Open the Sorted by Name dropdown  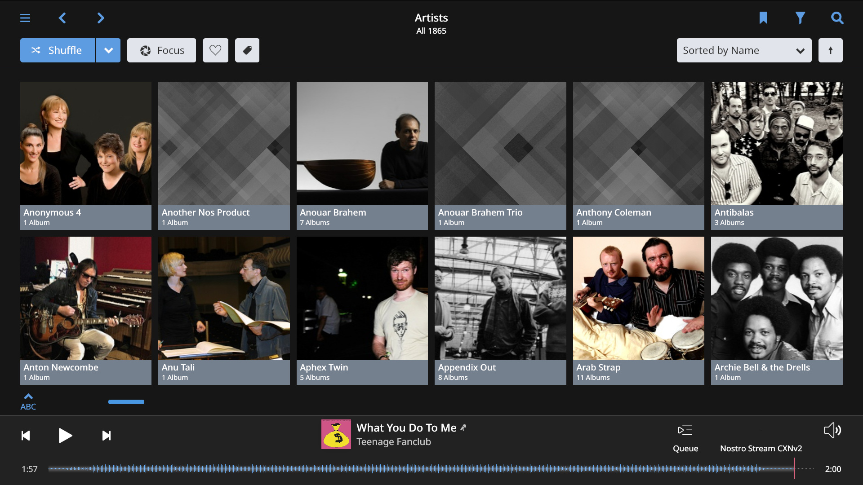[744, 50]
